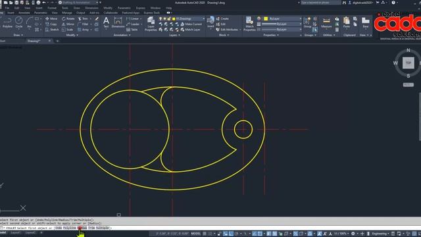Click the Insert block tool
421x237 pixels.
(210, 22)
